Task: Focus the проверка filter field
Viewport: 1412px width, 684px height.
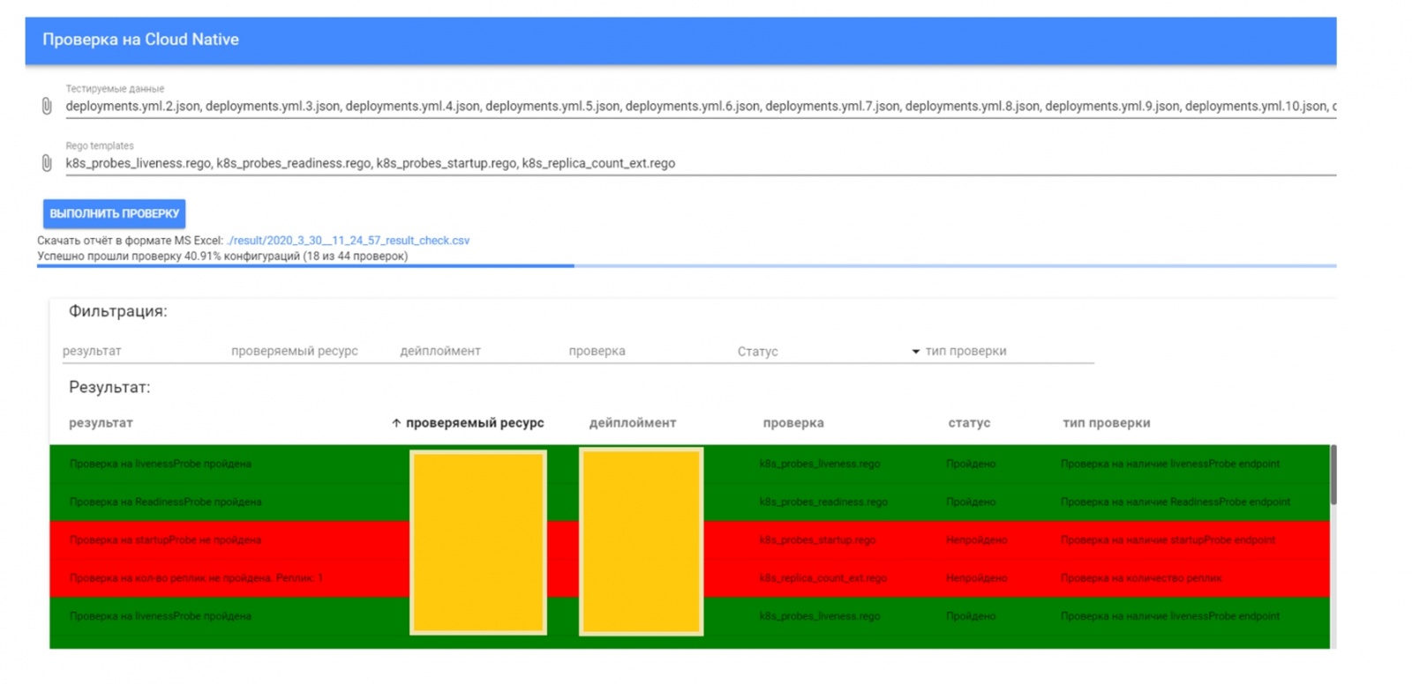Action: click(648, 351)
